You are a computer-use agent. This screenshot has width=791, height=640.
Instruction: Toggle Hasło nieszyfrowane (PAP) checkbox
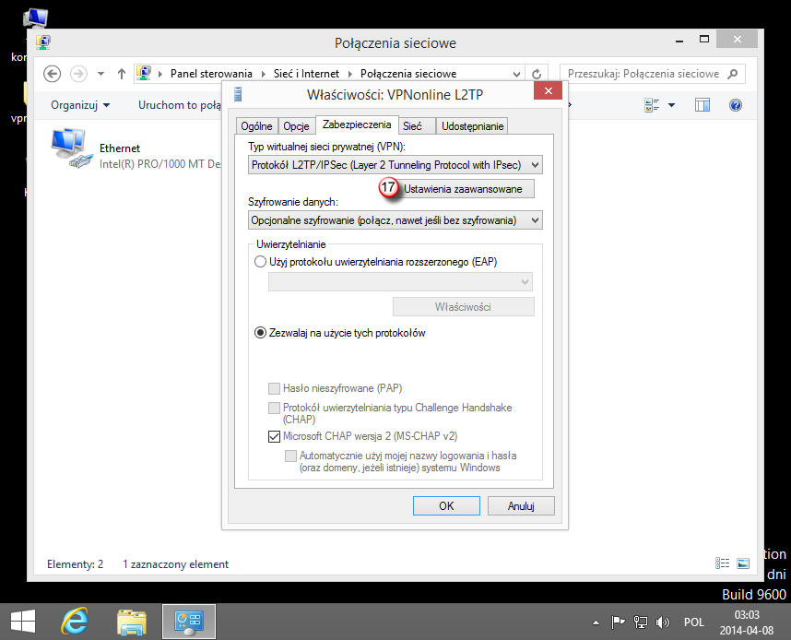274,388
